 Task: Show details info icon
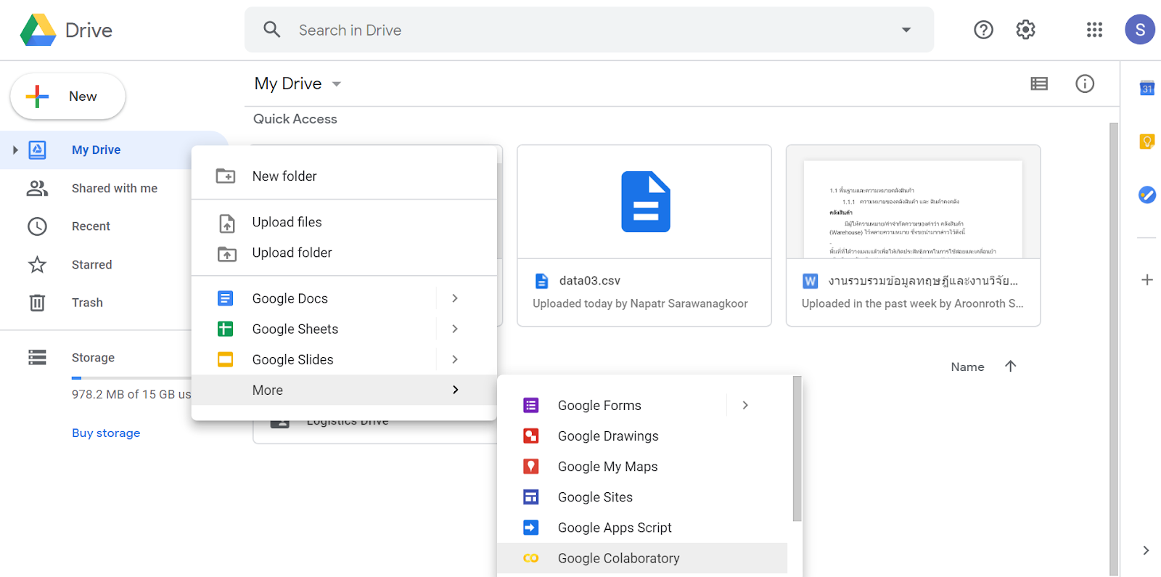tap(1085, 84)
